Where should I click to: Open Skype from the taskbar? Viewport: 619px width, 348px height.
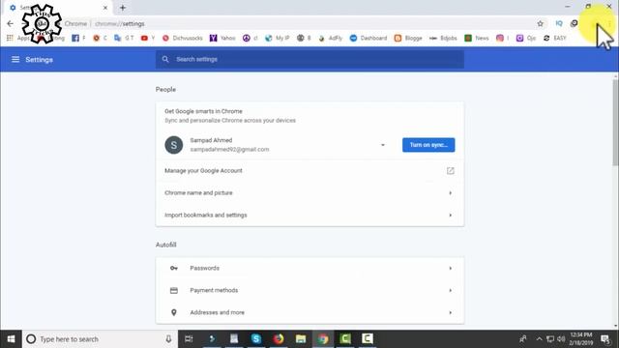[256, 339]
